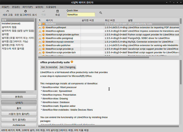Click status checkbox for libreoffice-script-provider-bsh
The width and height of the screenshot is (183, 132).
[40, 52]
